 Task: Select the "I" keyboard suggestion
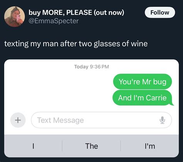pyautogui.click(x=33, y=146)
